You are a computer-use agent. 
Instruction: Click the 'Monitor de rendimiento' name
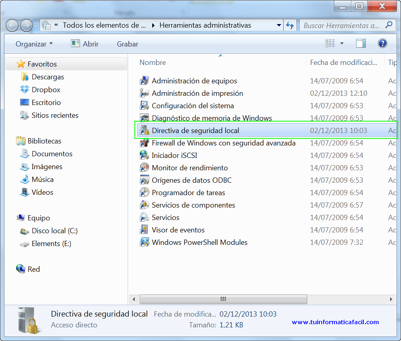point(190,168)
